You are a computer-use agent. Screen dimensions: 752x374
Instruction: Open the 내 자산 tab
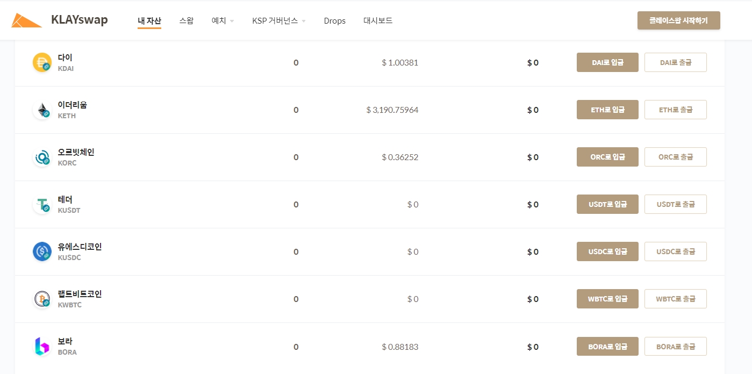tap(149, 21)
